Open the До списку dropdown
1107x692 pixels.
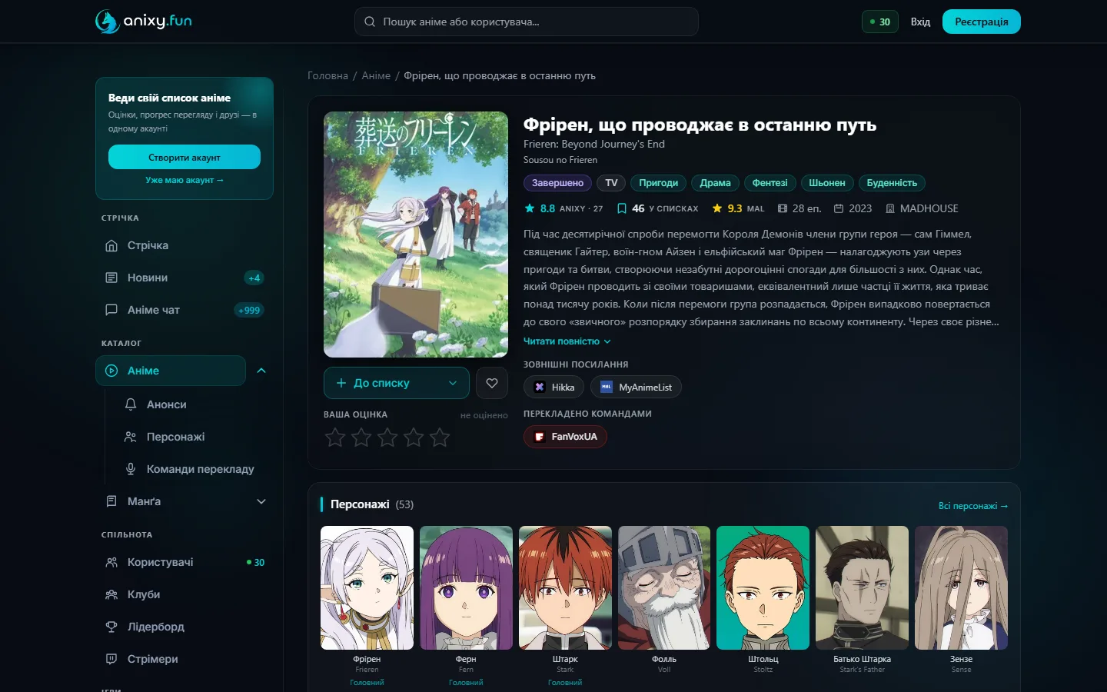[x=397, y=383]
